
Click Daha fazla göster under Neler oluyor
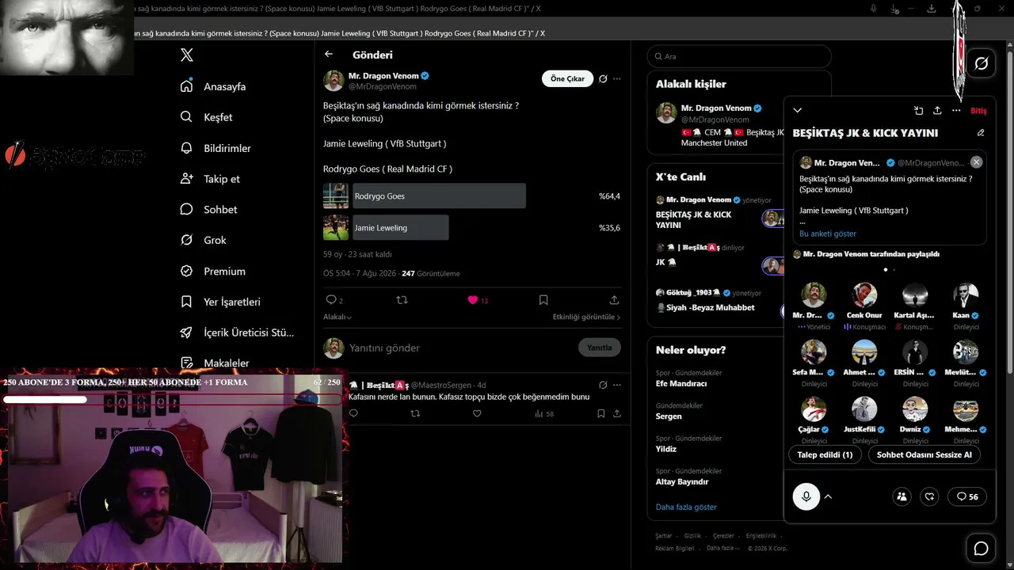pyautogui.click(x=686, y=507)
